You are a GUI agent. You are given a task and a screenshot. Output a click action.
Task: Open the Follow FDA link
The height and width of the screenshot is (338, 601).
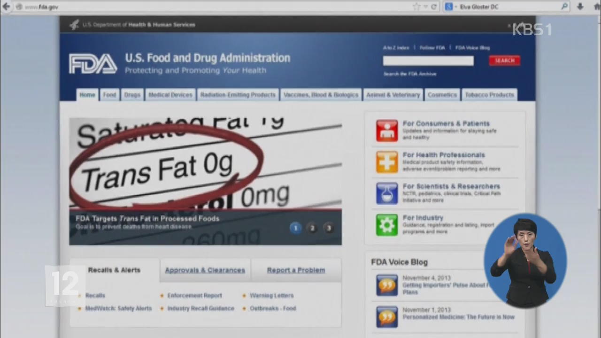(432, 48)
